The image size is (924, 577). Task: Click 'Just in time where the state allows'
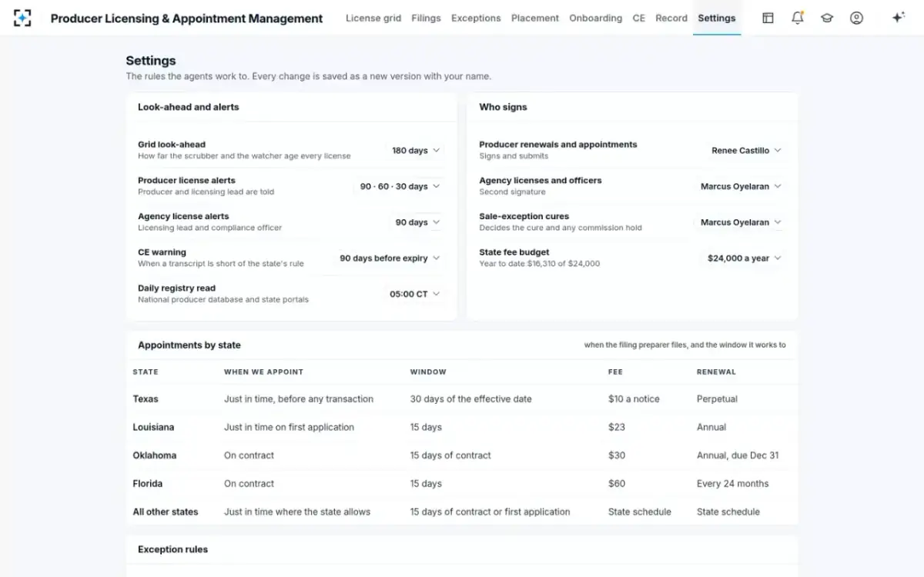[297, 512]
